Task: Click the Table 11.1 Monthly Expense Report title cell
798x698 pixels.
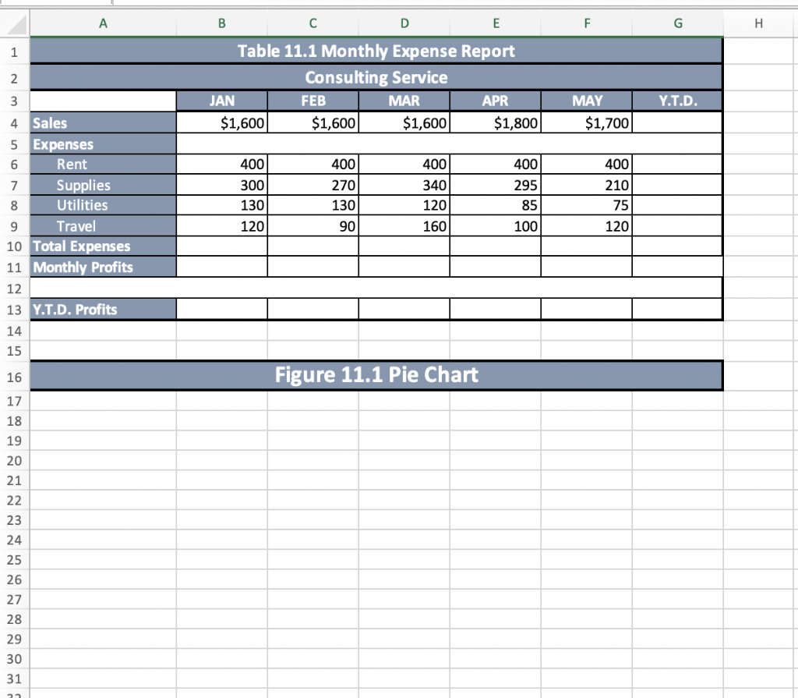Action: point(376,51)
